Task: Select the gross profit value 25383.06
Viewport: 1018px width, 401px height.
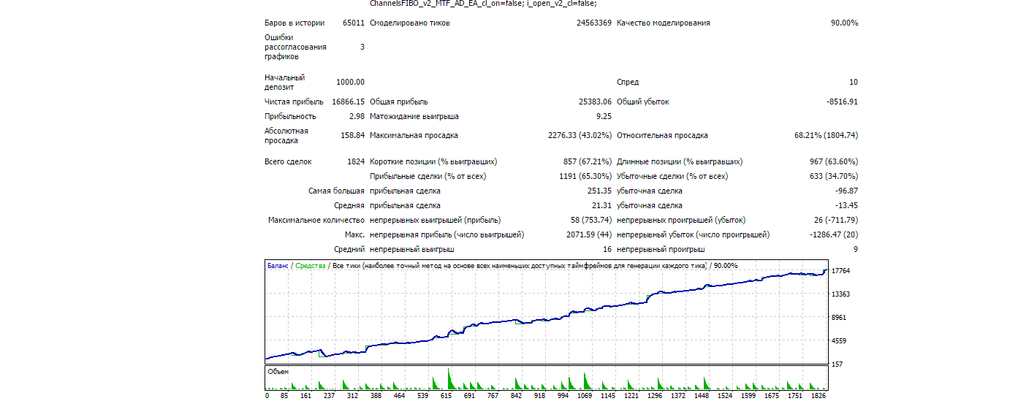Action: pyautogui.click(x=595, y=102)
